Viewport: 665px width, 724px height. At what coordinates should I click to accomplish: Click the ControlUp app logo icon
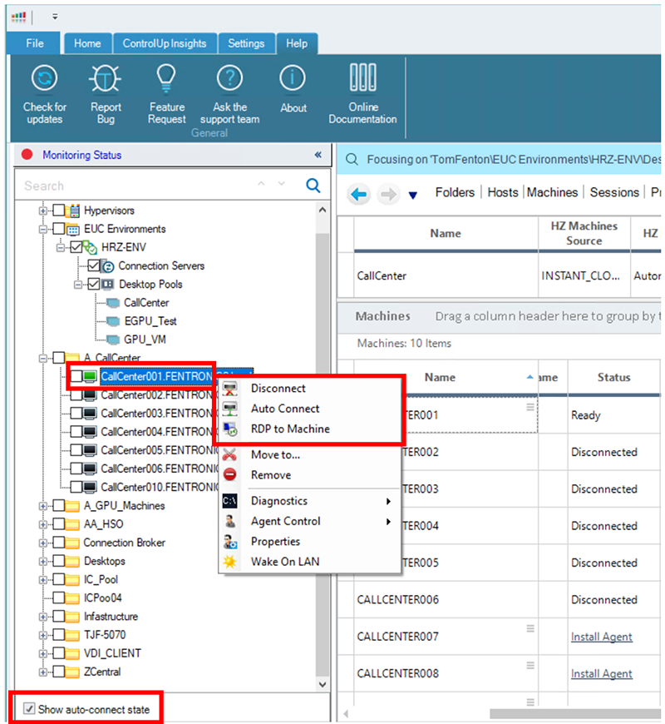click(18, 17)
